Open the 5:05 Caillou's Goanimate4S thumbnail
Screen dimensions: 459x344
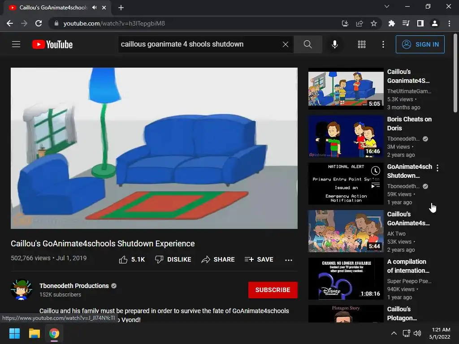click(x=346, y=89)
